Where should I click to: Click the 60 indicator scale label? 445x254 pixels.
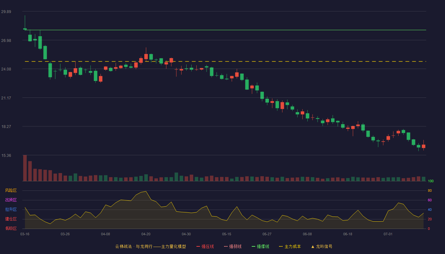click(x=430, y=200)
